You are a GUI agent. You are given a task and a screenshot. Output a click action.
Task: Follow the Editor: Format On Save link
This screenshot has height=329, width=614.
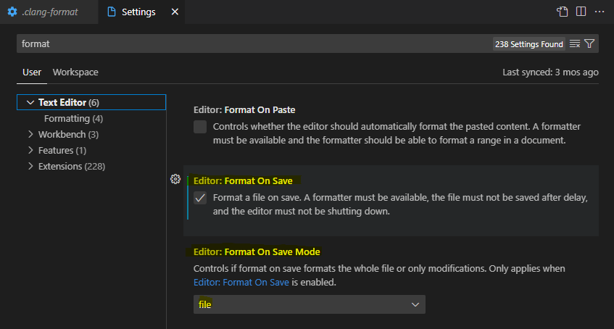[241, 282]
